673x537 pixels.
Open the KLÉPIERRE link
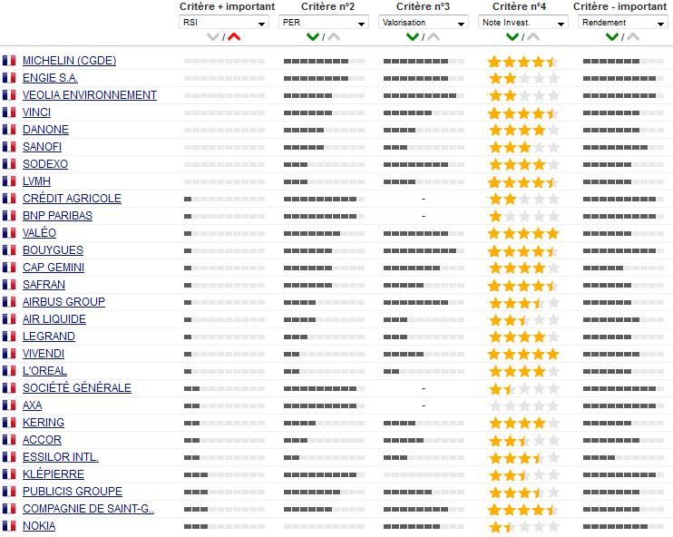pyautogui.click(x=54, y=474)
